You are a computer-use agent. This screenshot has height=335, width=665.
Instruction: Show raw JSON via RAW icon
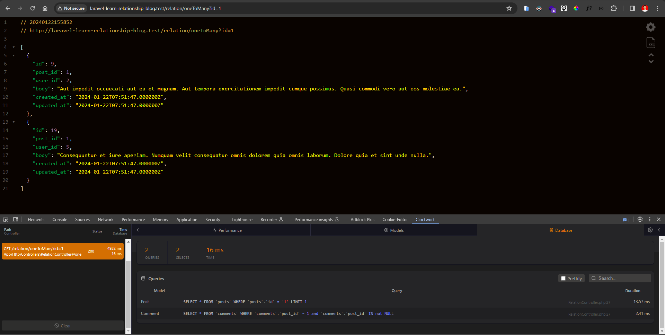point(651,43)
